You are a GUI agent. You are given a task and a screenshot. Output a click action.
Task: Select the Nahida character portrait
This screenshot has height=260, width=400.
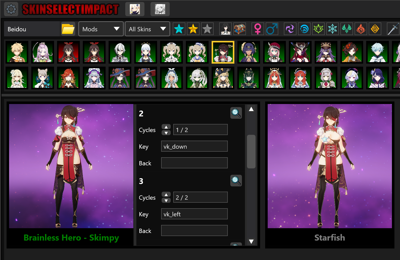[x=197, y=78]
